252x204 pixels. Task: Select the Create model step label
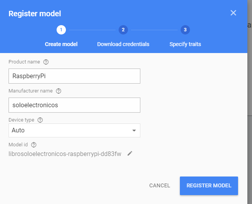pyautogui.click(x=61, y=44)
